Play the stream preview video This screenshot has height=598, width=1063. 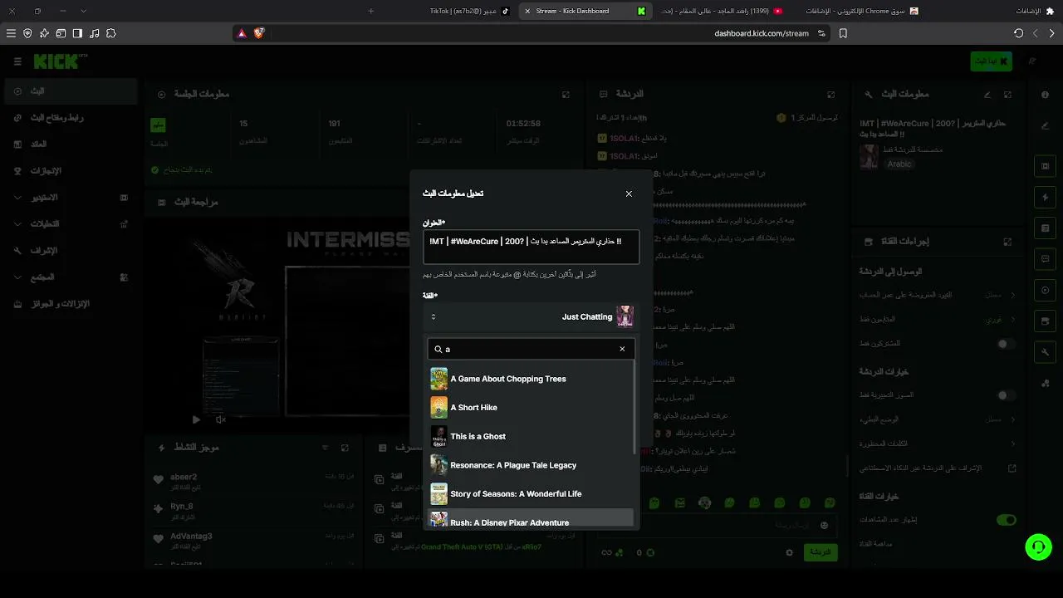[196, 419]
